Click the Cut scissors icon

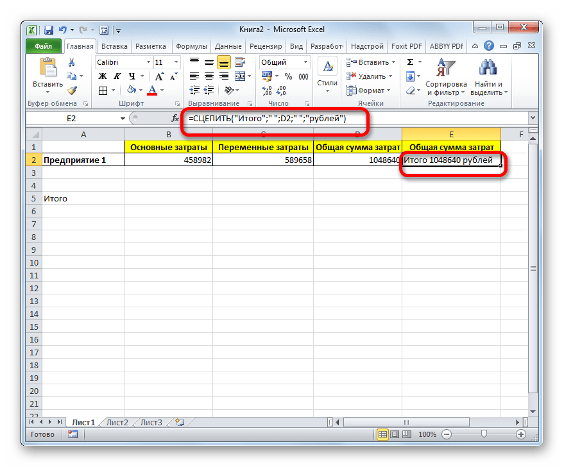[x=72, y=63]
